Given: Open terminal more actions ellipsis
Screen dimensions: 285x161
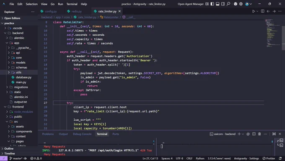Looking at the screenshot, I should pos(265,134).
